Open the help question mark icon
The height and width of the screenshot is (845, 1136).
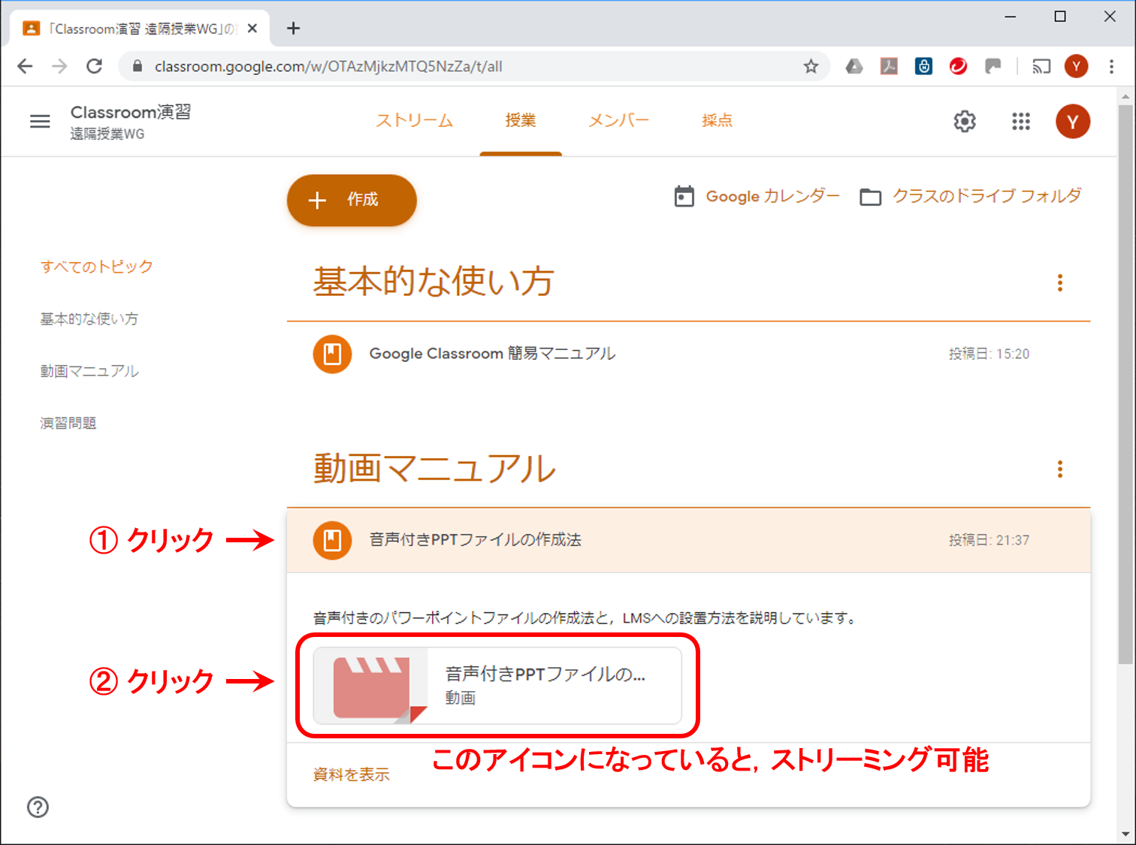point(38,807)
